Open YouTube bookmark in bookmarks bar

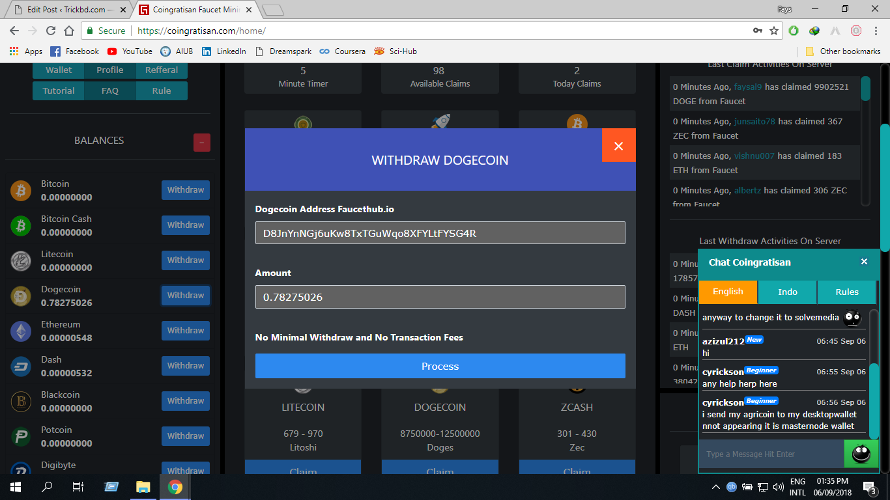point(130,51)
